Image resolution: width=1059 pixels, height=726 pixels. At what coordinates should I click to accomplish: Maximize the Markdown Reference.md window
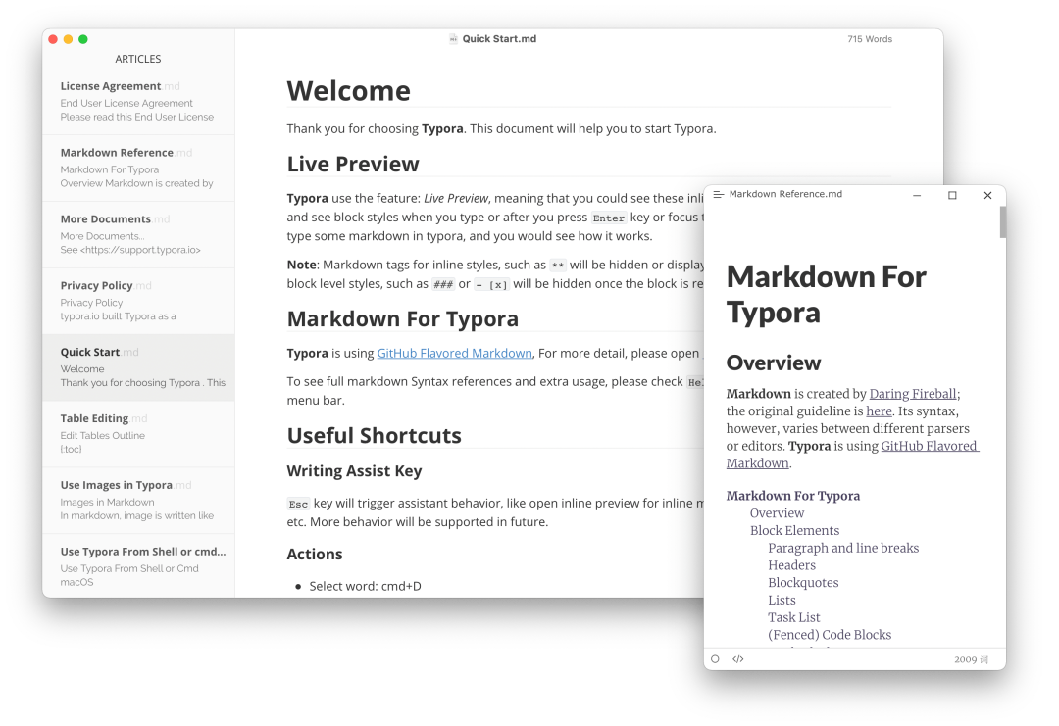tap(952, 195)
